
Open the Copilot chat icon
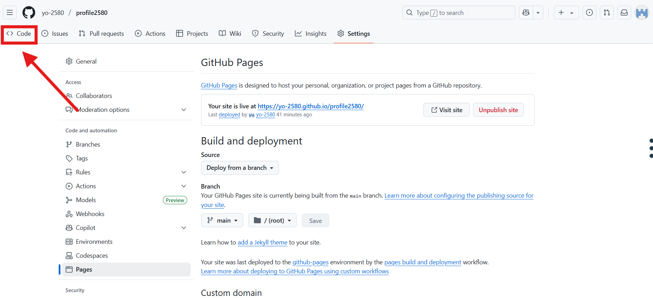click(526, 13)
